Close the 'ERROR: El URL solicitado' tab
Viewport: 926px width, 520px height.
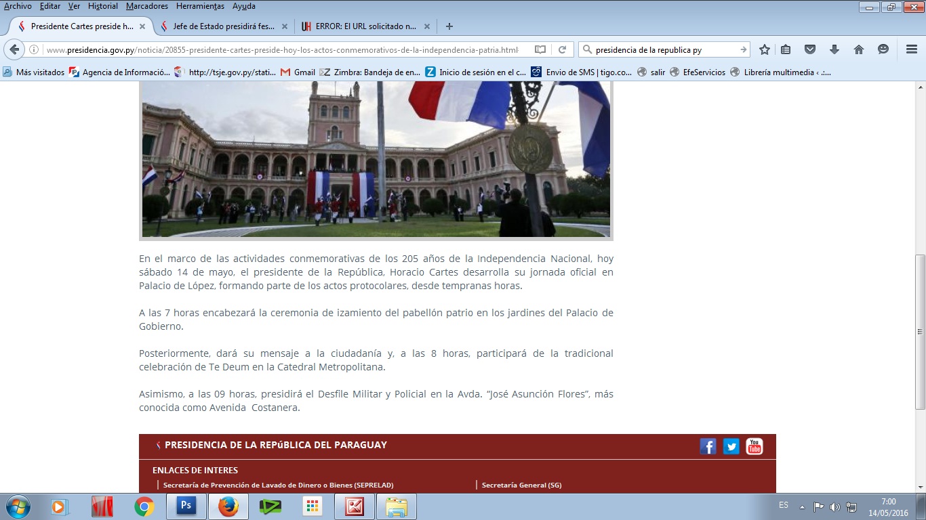coord(426,26)
